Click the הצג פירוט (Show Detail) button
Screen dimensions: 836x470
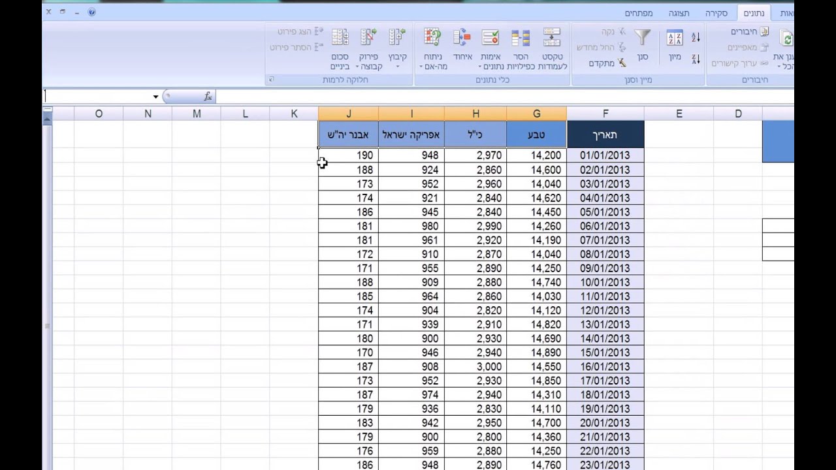tap(300, 31)
